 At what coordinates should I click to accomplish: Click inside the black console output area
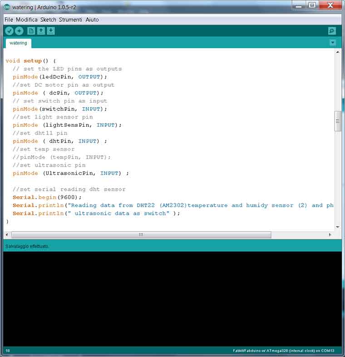click(172, 299)
